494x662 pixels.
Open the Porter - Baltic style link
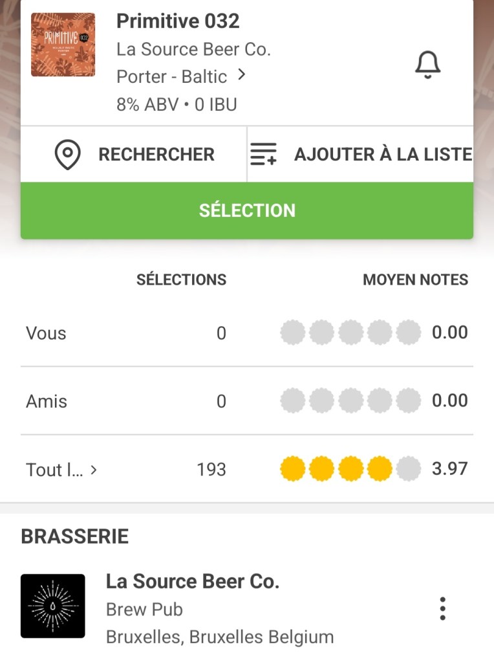pyautogui.click(x=171, y=76)
